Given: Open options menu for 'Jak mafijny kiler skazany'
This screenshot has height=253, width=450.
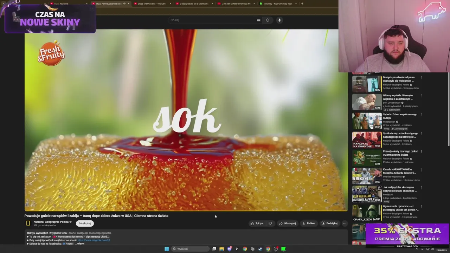Looking at the screenshot, I should pos(421,188).
